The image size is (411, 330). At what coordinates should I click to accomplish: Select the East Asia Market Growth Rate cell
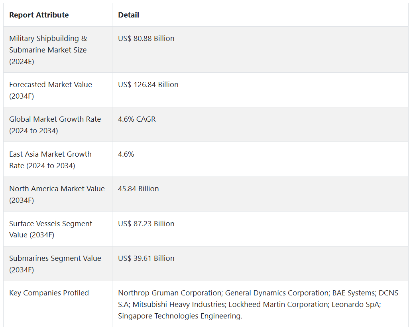pyautogui.click(x=50, y=160)
